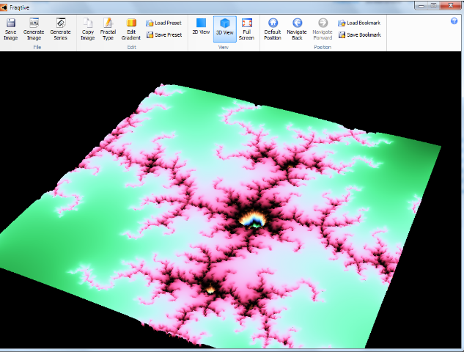464x352 pixels.
Task: Toggle the active 3D View mode
Action: [x=224, y=29]
